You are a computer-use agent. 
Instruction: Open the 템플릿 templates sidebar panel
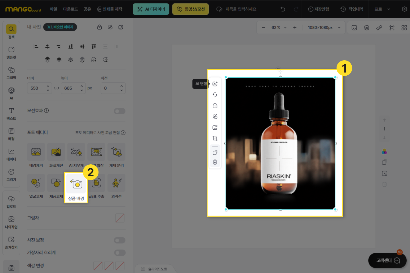[11, 53]
